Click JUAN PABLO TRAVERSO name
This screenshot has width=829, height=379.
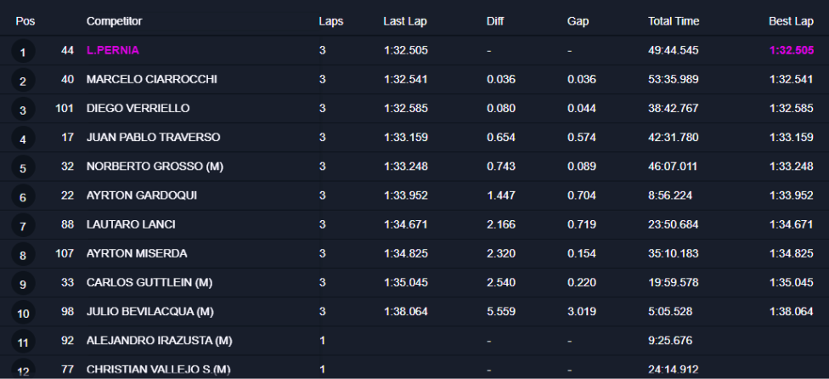[x=154, y=137]
